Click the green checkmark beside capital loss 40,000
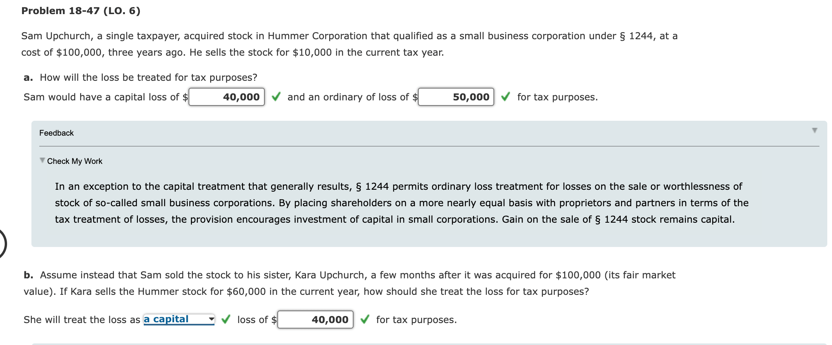 [276, 96]
